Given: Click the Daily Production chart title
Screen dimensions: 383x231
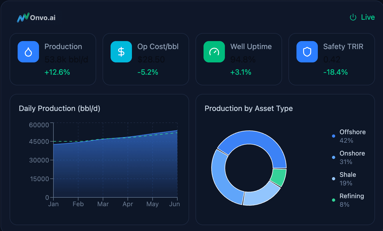Looking at the screenshot, I should tap(60, 109).
